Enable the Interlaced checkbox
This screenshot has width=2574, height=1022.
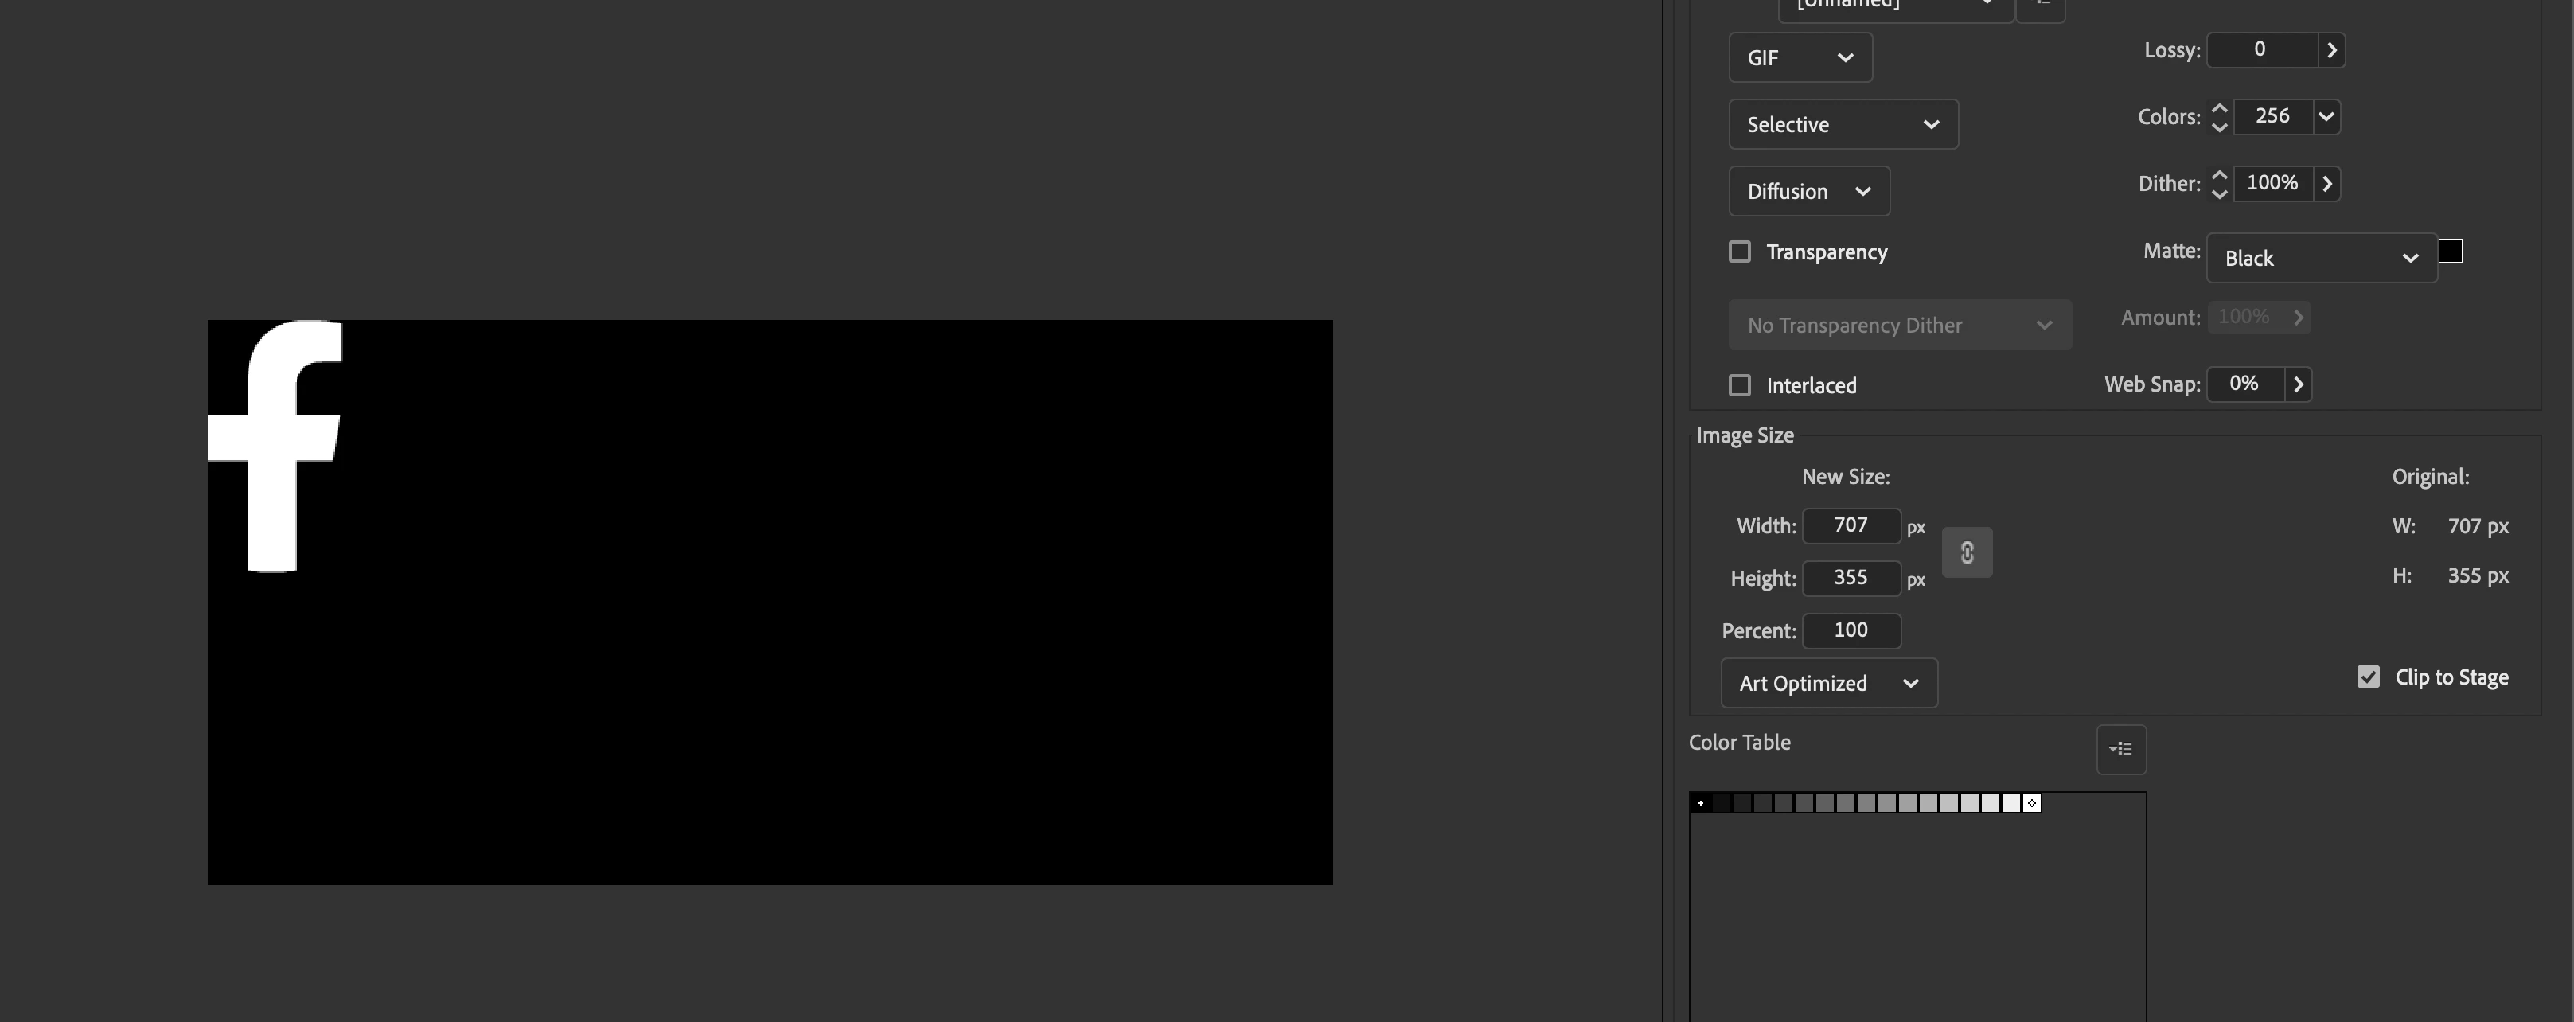point(1740,385)
